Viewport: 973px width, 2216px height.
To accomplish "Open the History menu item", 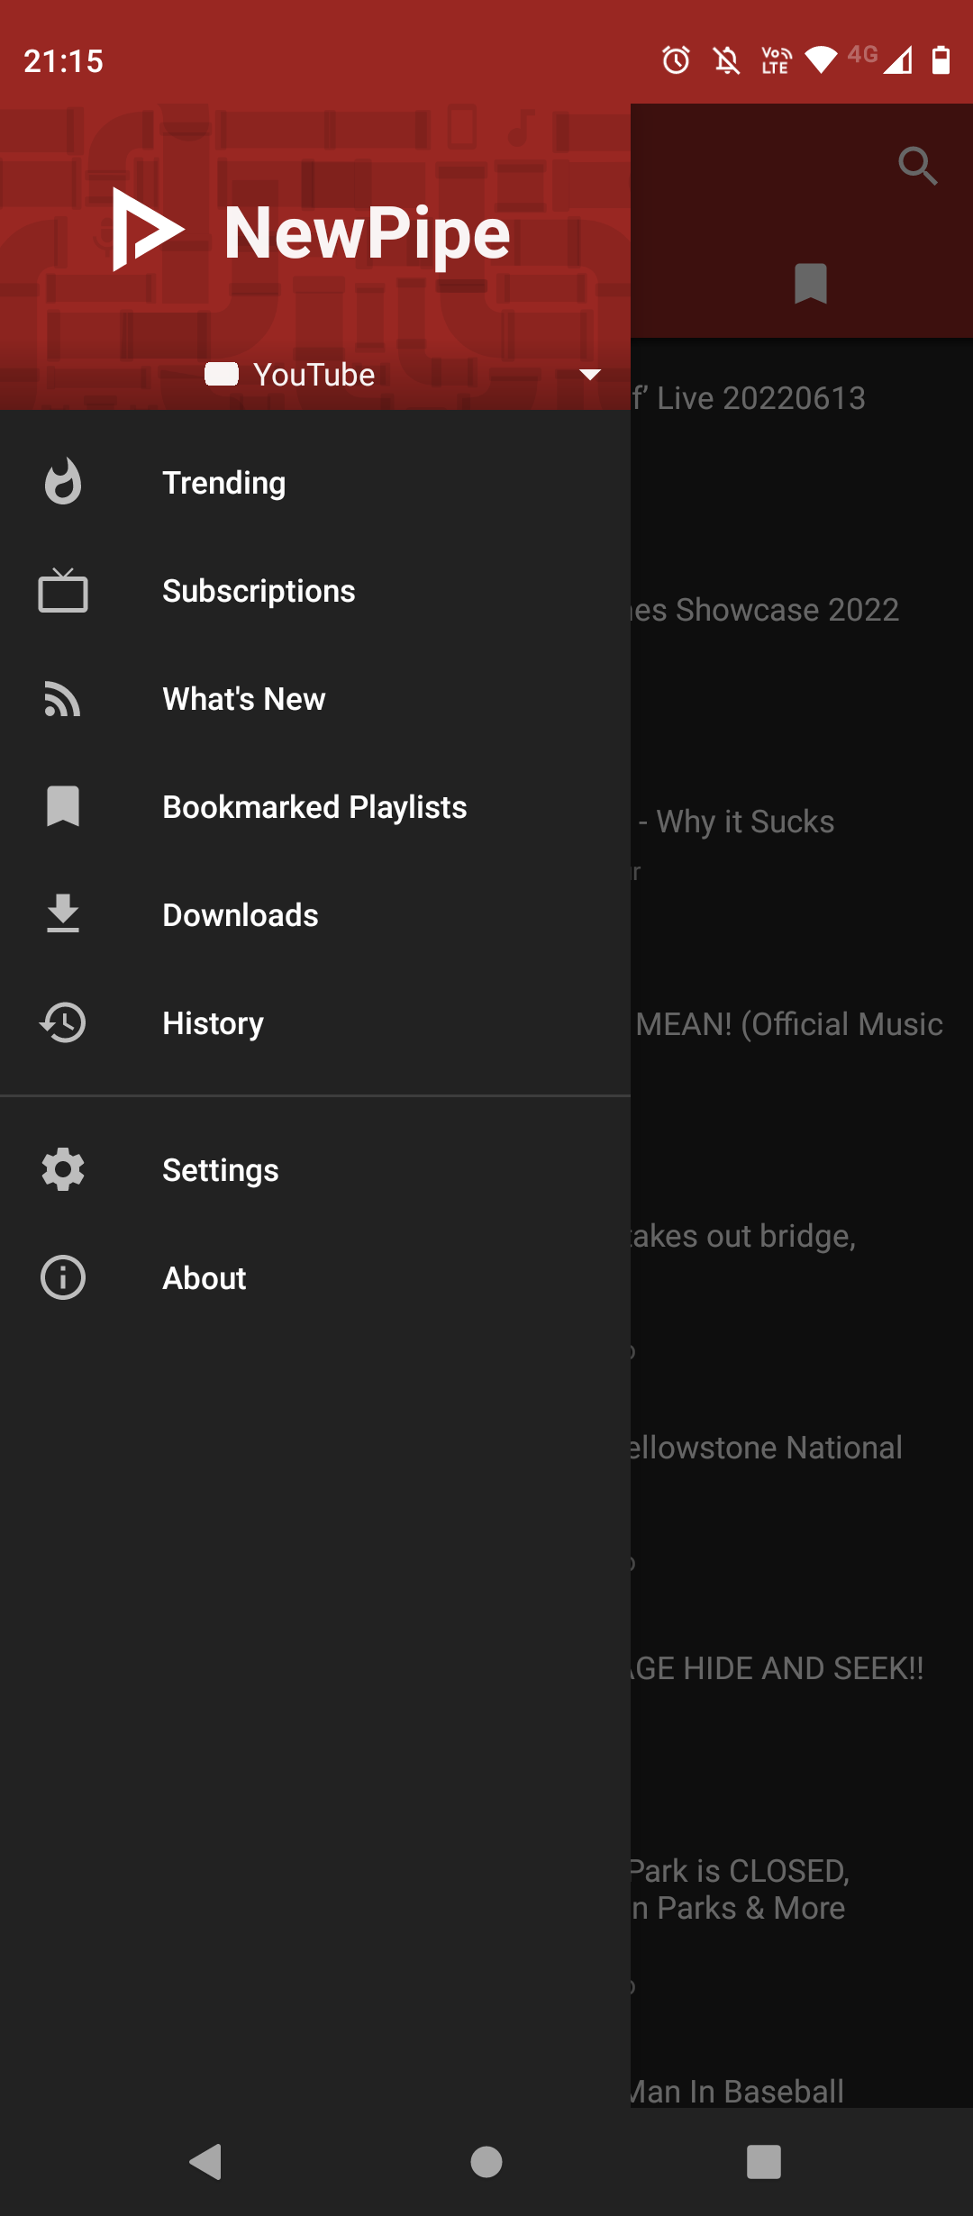I will (315, 1023).
